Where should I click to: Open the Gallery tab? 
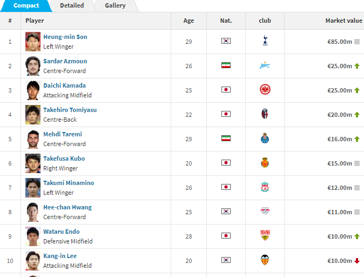(x=116, y=5)
